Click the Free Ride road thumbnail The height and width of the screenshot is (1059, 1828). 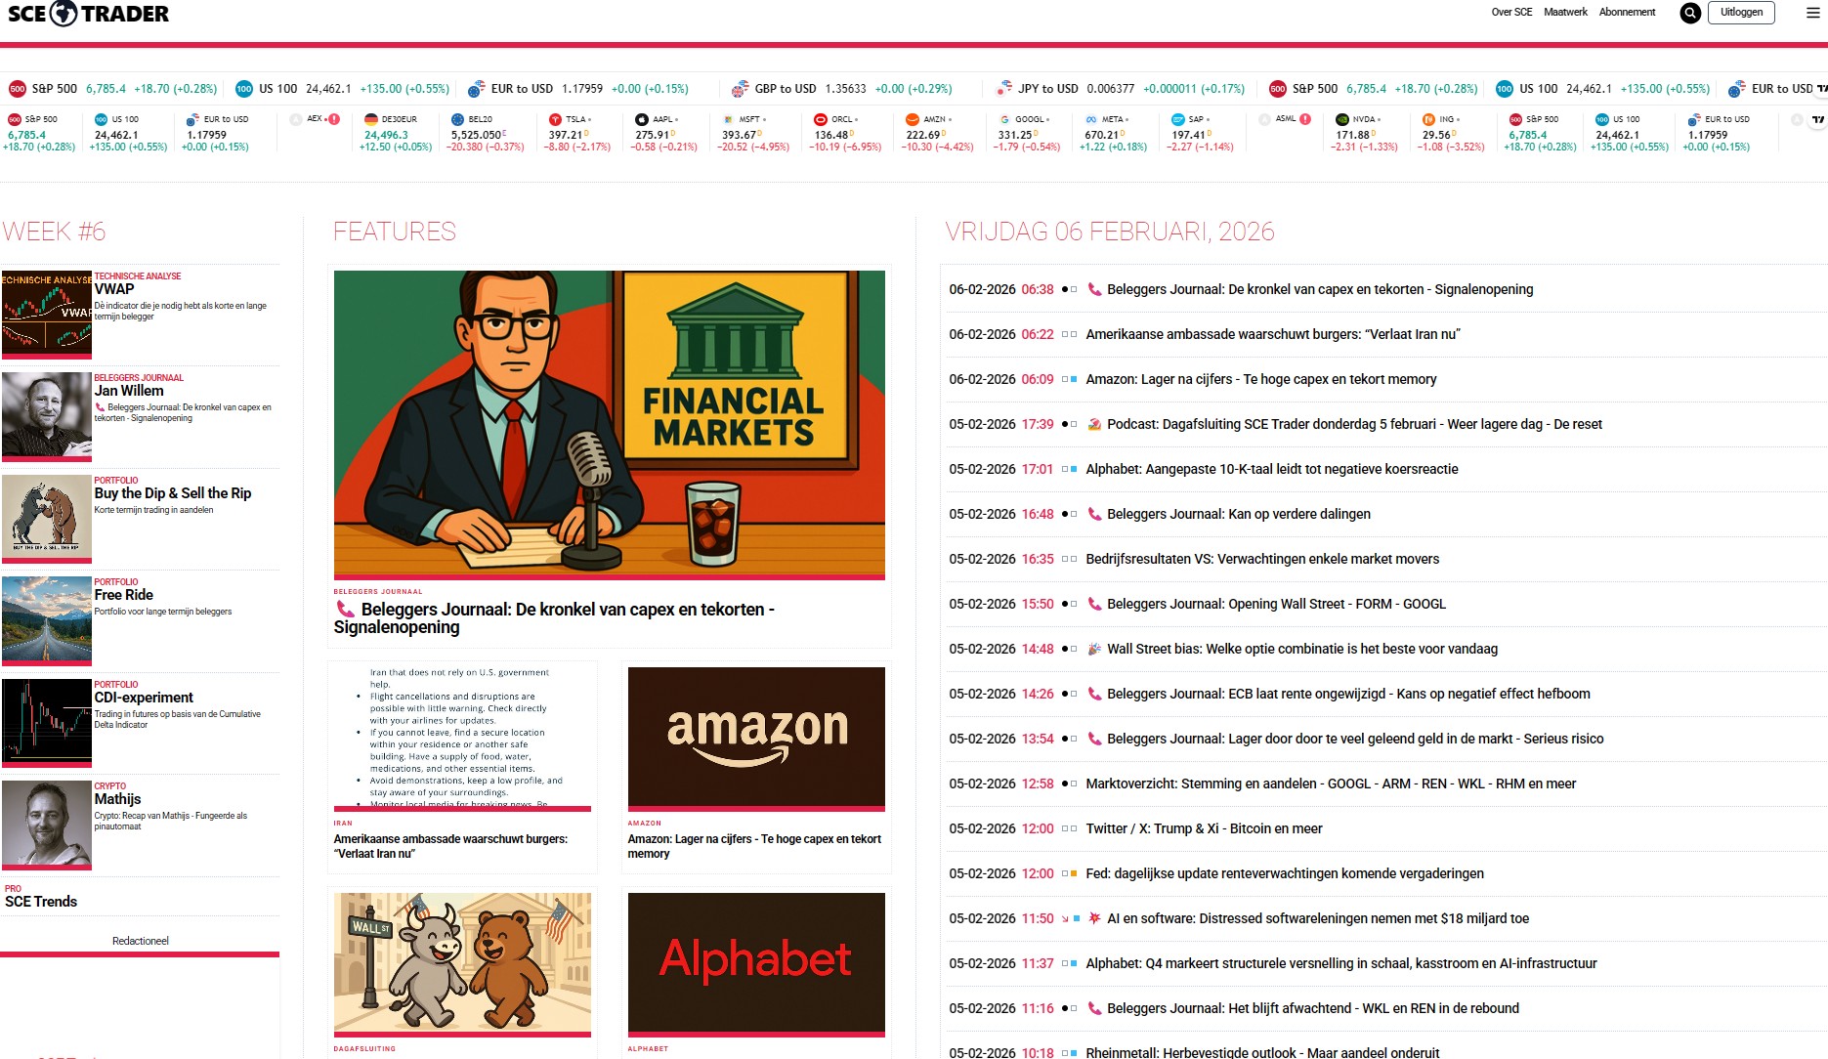(47, 620)
